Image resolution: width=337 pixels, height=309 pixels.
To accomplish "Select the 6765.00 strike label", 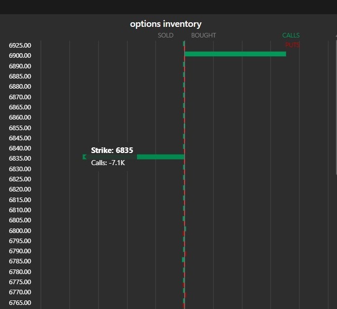I will click(20, 302).
